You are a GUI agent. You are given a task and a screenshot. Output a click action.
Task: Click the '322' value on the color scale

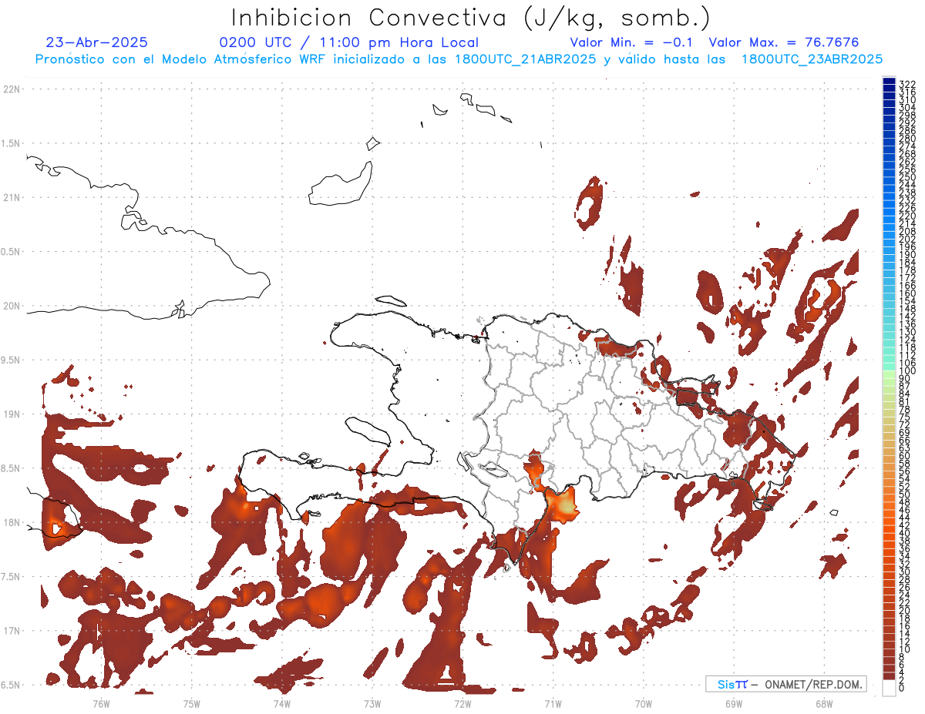(x=907, y=83)
